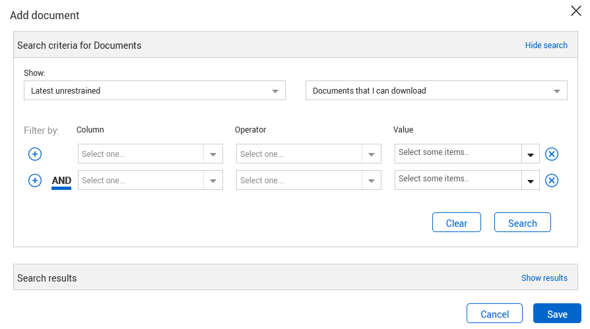This screenshot has width=590, height=329.
Task: Remove the first filter row with X icon
Action: [x=552, y=154]
